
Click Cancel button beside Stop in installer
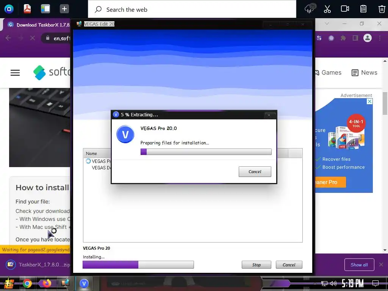point(289,264)
